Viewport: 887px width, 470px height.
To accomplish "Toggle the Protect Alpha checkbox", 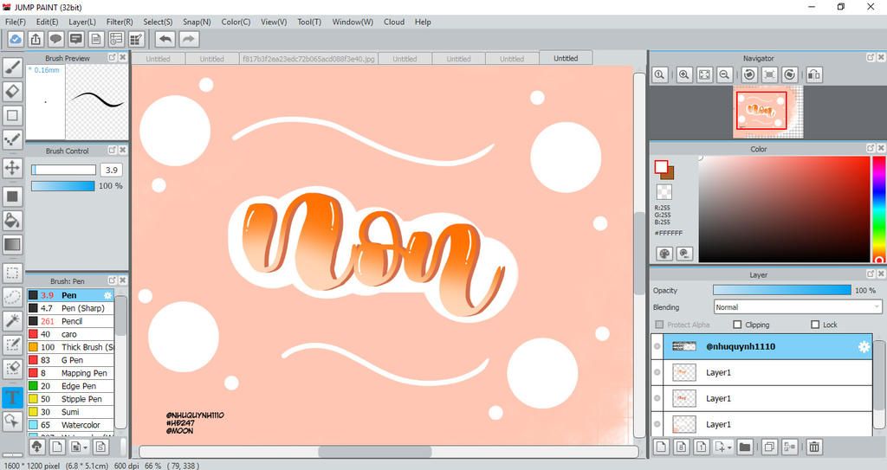I will 659,325.
